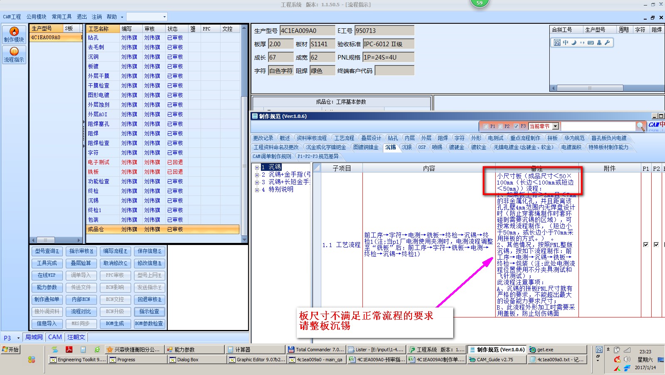Select the 铣板 row in process list
This screenshot has height=375, width=665.
[163, 172]
